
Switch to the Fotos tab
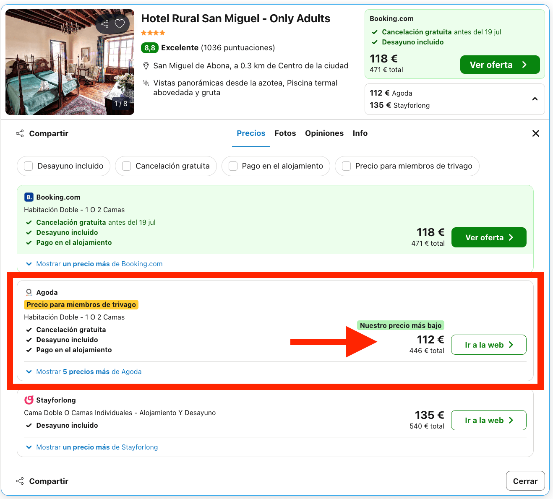[285, 133]
